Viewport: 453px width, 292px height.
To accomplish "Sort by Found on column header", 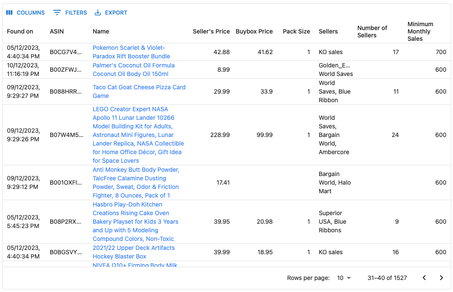I will point(20,31).
